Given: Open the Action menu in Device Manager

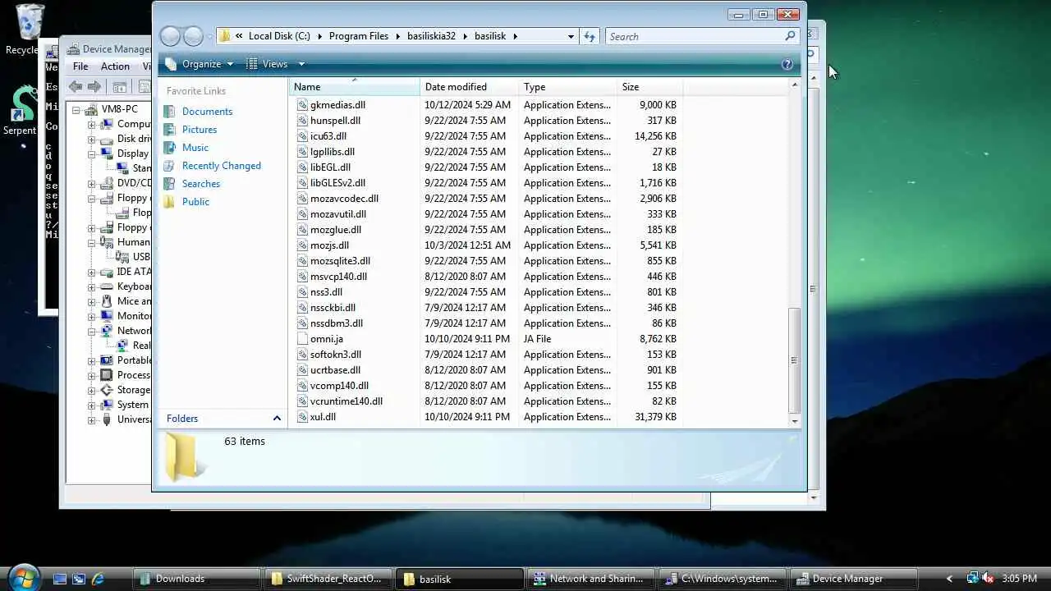Looking at the screenshot, I should [x=115, y=66].
